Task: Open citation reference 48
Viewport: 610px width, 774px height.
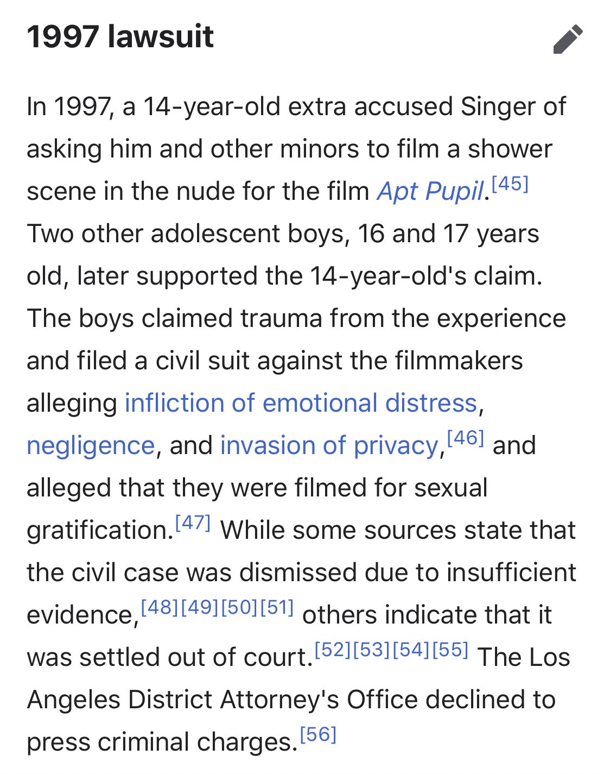Action: (x=160, y=607)
